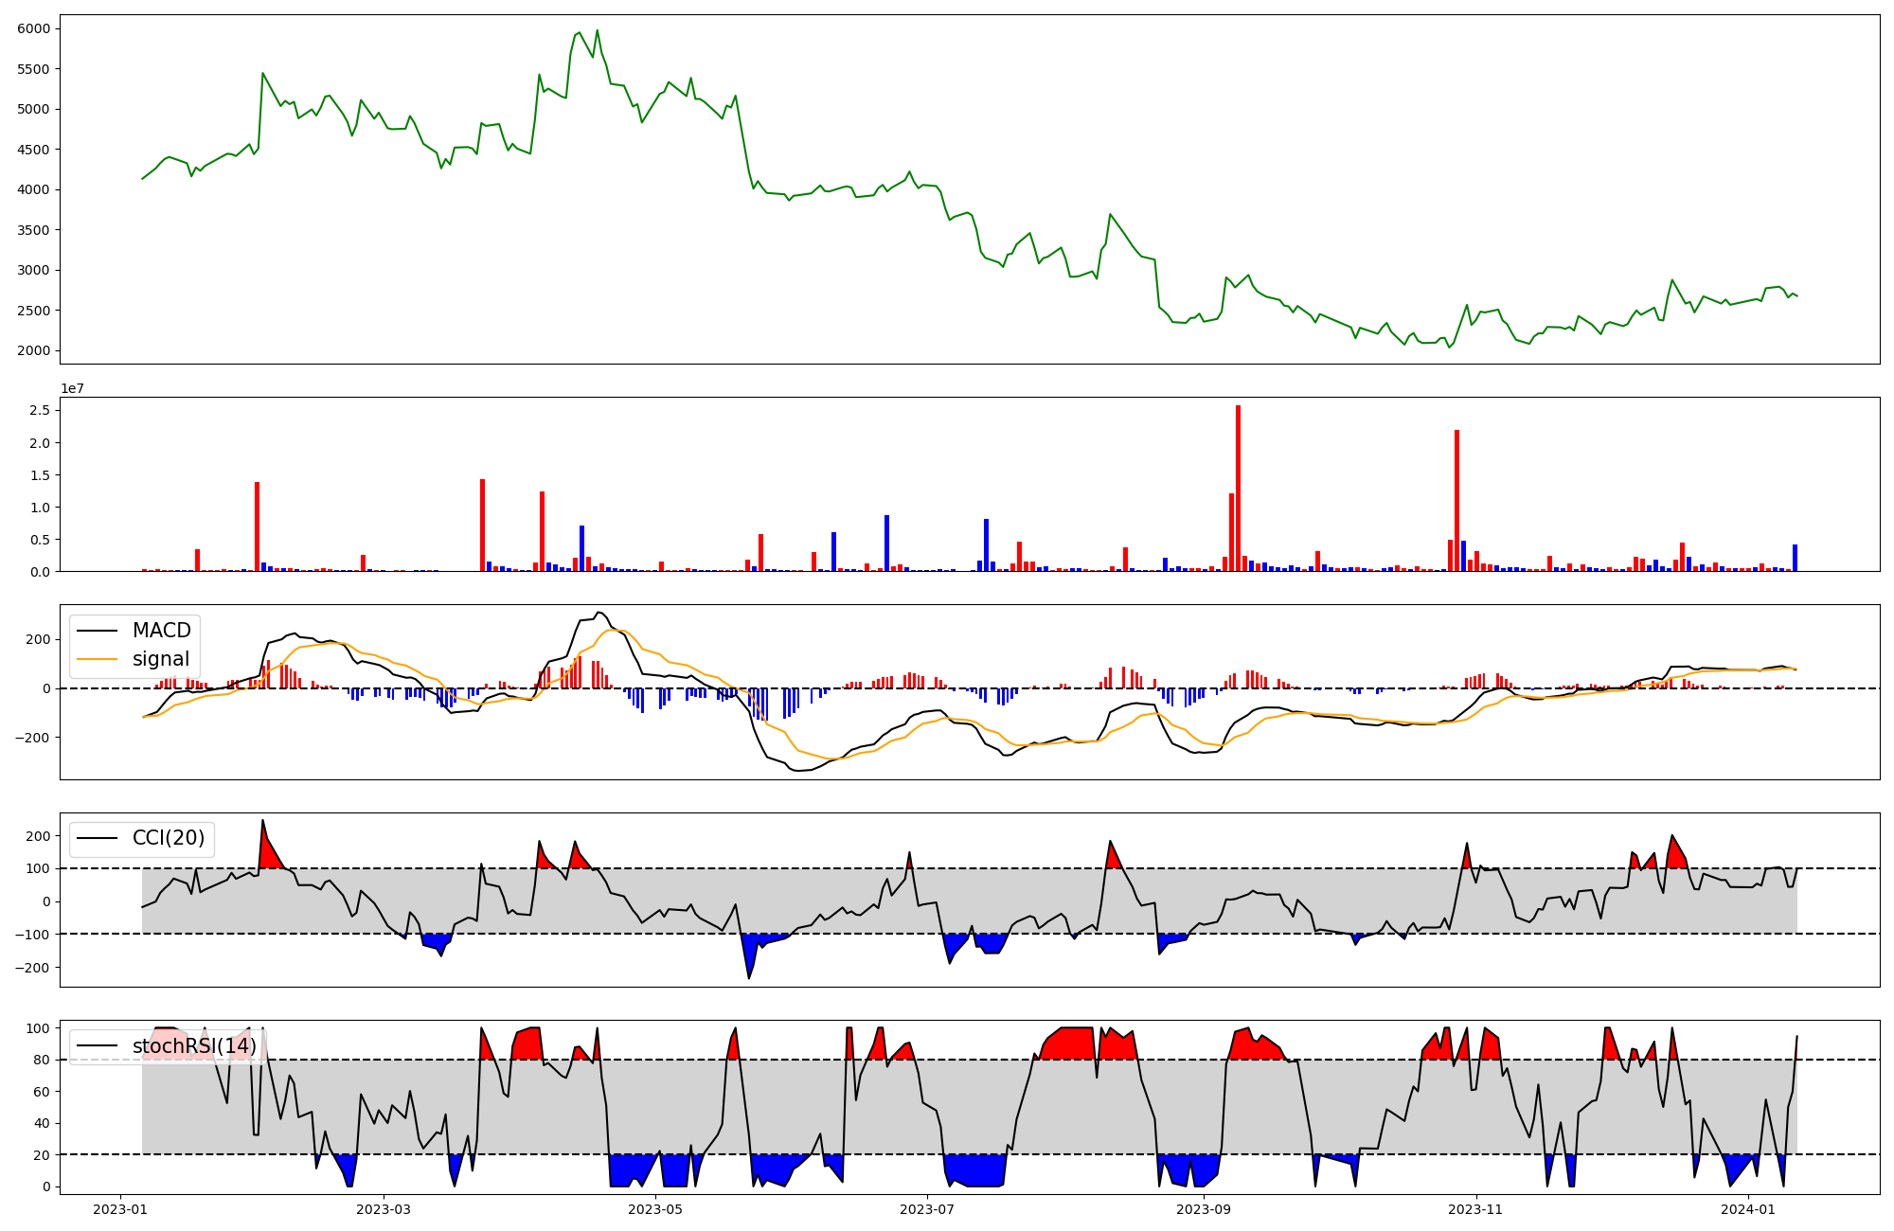Image resolution: width=1894 pixels, height=1231 pixels.
Task: Select the stochRSI(14) legend label
Action: tap(193, 1046)
